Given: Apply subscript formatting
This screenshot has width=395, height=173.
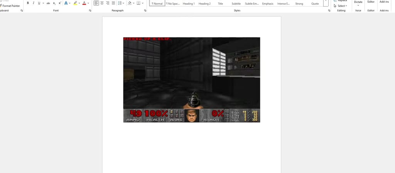Looking at the screenshot, I should coord(54,3).
